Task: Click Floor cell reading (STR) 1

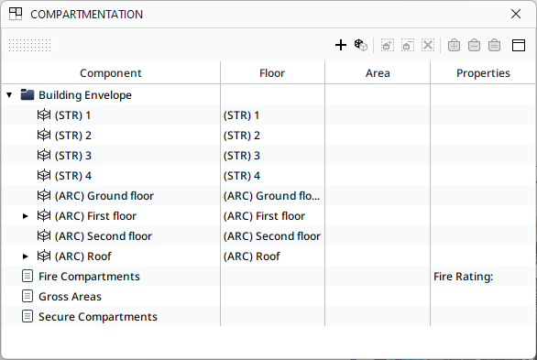Action: point(272,115)
